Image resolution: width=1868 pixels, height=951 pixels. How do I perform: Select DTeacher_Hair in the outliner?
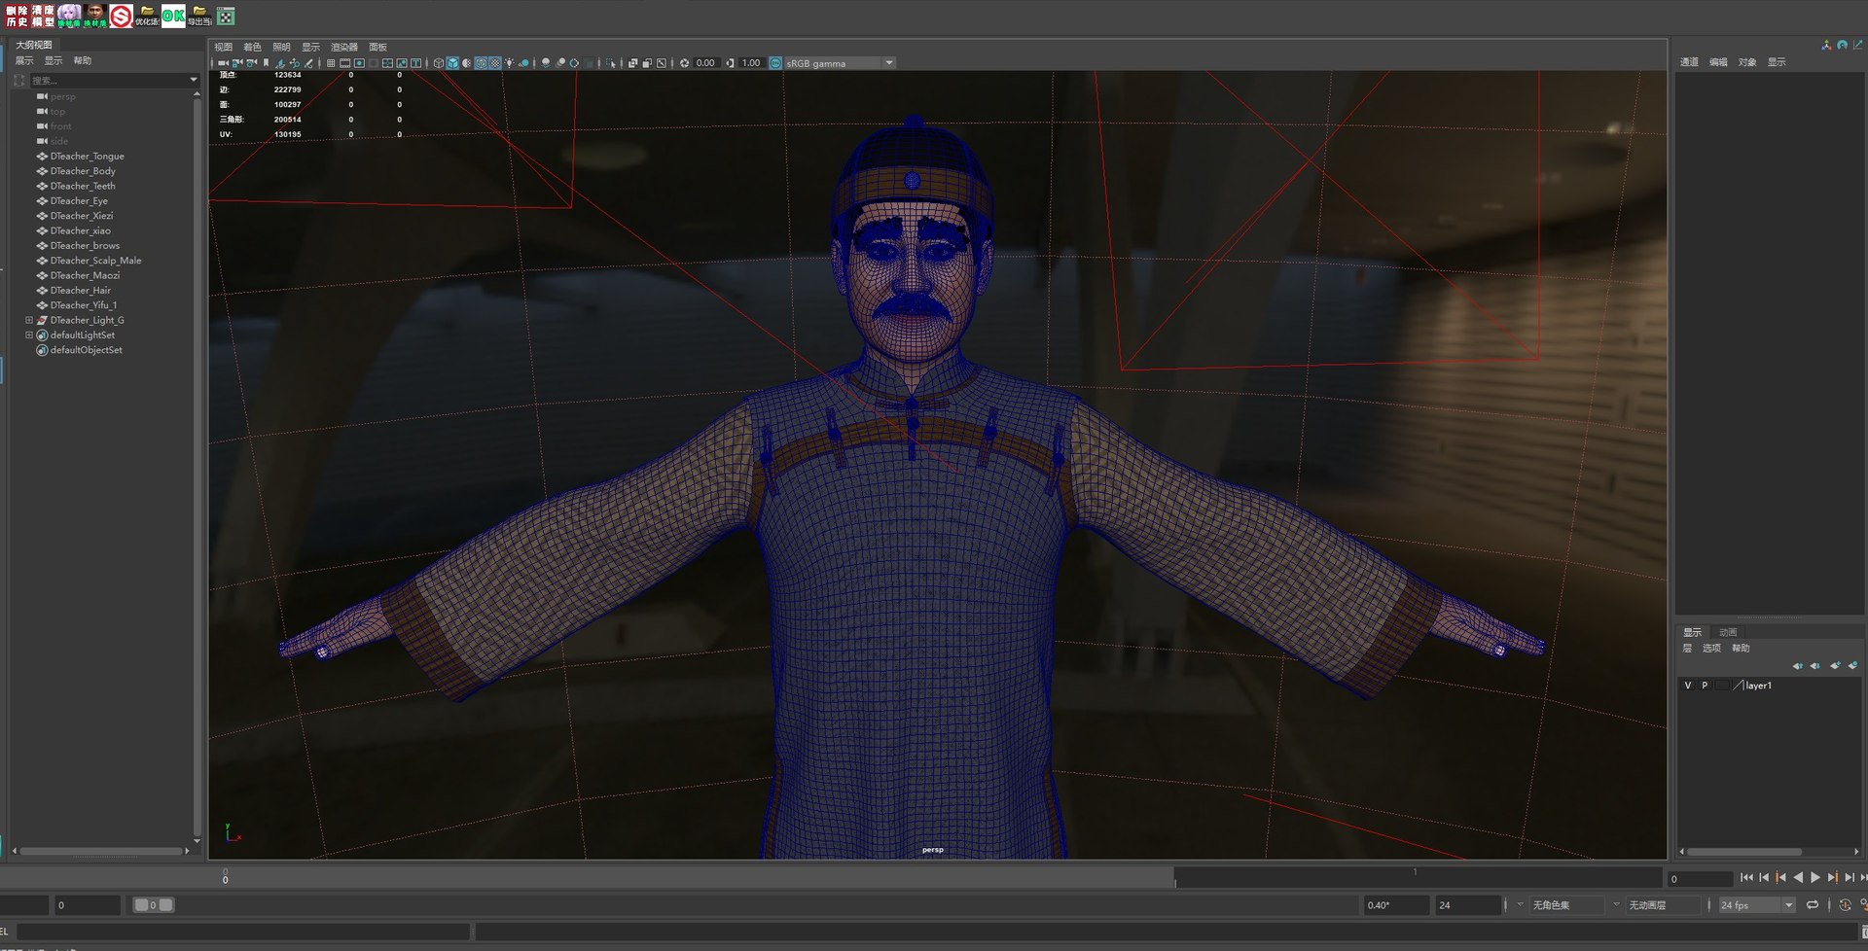[x=81, y=290]
